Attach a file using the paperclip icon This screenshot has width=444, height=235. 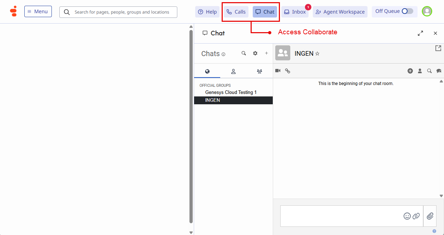430,216
